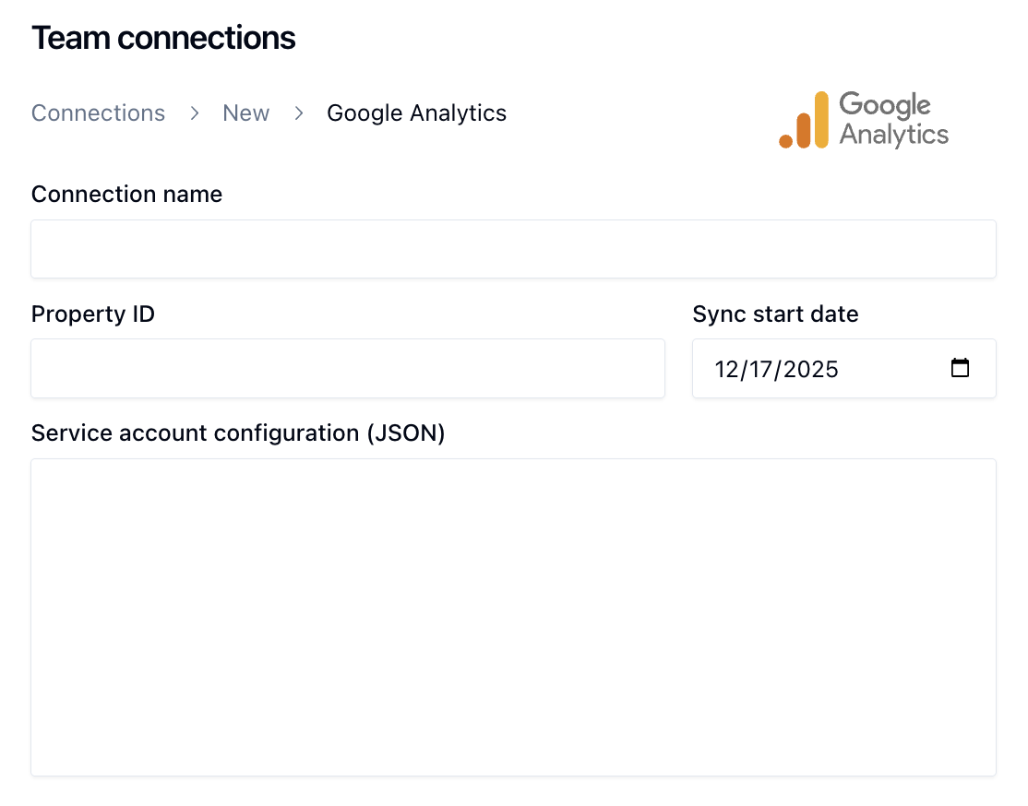Image resolution: width=1028 pixels, height=806 pixels.
Task: Click inside the Service account JSON textarea
Action: coord(513,617)
